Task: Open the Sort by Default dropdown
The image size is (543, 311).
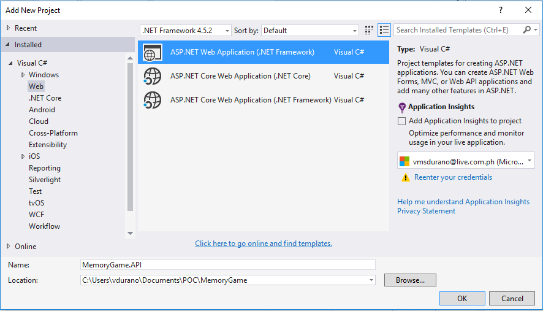Action: [x=310, y=31]
